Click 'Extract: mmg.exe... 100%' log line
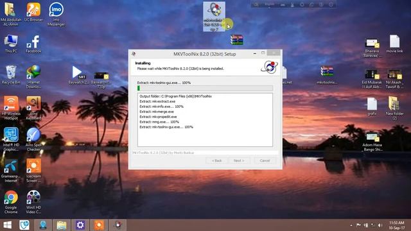411x231 pixels. 159,122
